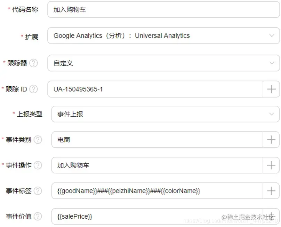Click the plus button in 事件操作 field

pyautogui.click(x=271, y=165)
